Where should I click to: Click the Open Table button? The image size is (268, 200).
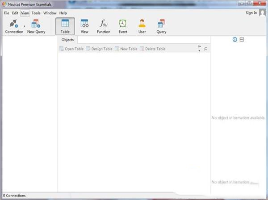coord(71,49)
